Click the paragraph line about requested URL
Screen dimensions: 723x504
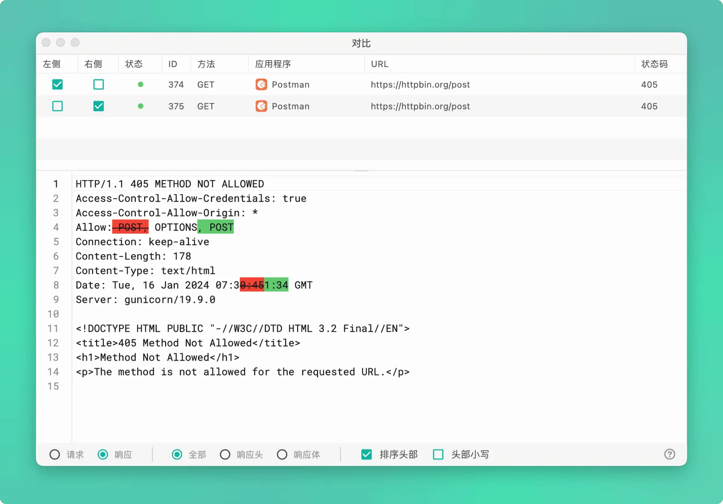pyautogui.click(x=243, y=372)
